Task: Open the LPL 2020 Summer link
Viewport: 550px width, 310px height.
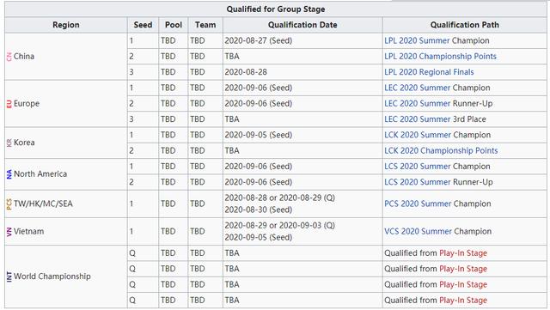Action: (x=417, y=40)
